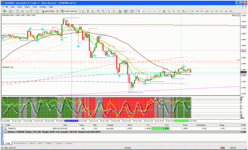The image size is (248, 150).
Task: Select the M30 timeframe
Action: pyautogui.click(x=207, y=11)
